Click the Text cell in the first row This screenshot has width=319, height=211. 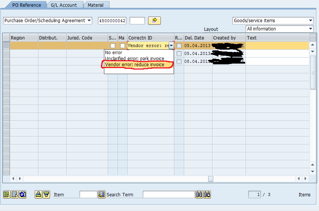click(277, 46)
